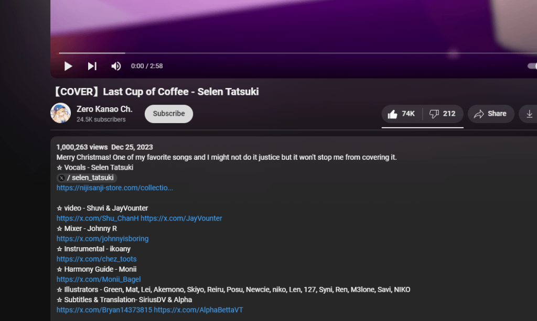
Task: Share this video
Action: (491, 114)
